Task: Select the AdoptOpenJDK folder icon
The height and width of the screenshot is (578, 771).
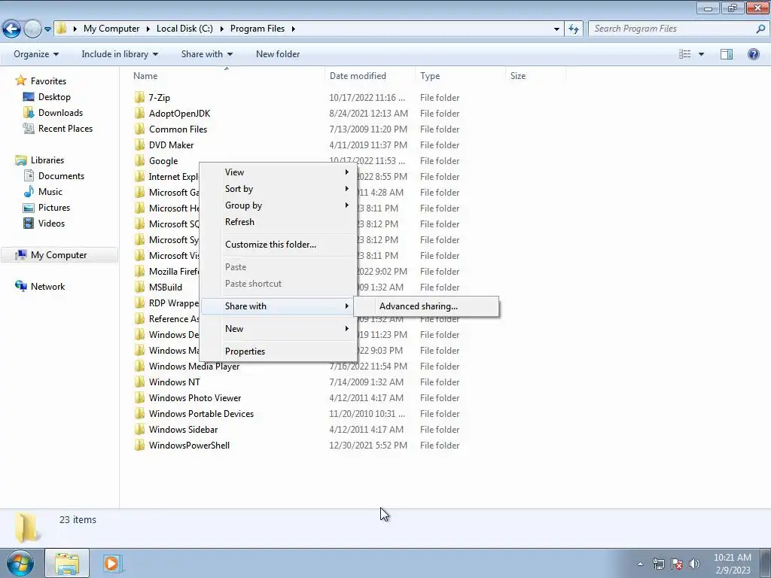Action: (x=139, y=113)
